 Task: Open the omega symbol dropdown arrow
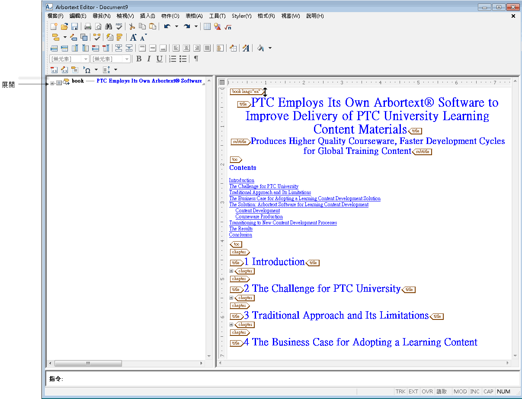(x=96, y=70)
